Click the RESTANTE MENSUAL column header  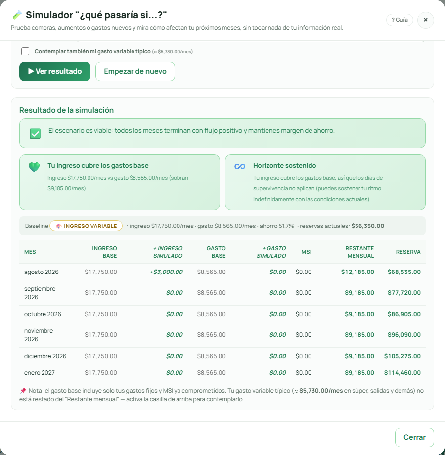pyautogui.click(x=359, y=252)
